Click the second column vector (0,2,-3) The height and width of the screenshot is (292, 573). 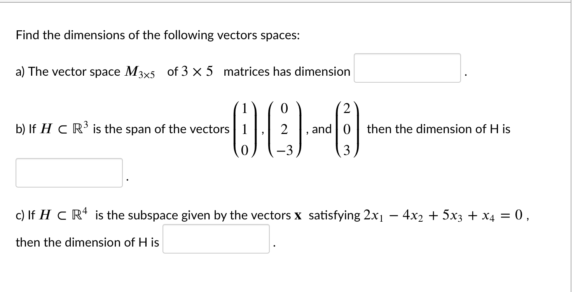point(284,128)
